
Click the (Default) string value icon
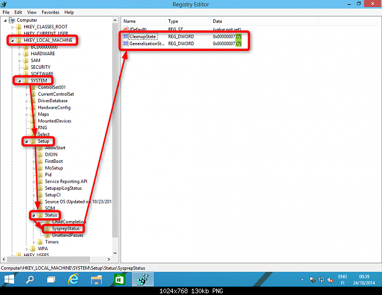point(126,29)
